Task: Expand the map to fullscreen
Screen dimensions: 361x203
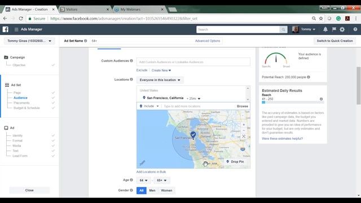Action: pos(244,136)
